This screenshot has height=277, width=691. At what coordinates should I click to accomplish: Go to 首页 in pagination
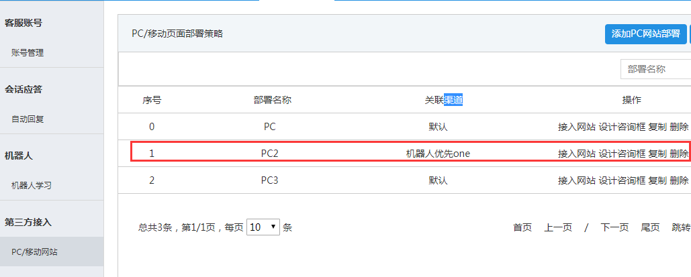pos(522,227)
